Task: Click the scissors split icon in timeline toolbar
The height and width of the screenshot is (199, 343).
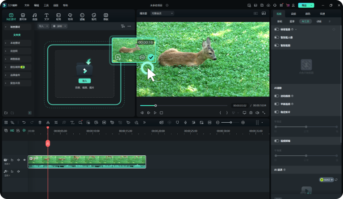Action: point(48,122)
